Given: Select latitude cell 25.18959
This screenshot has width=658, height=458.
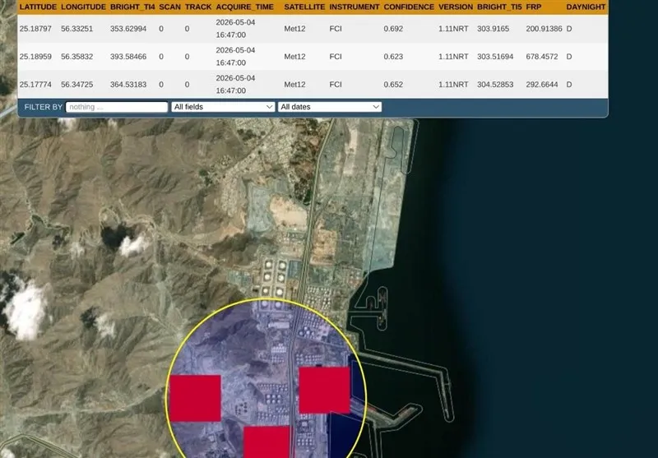Looking at the screenshot, I should pos(35,56).
